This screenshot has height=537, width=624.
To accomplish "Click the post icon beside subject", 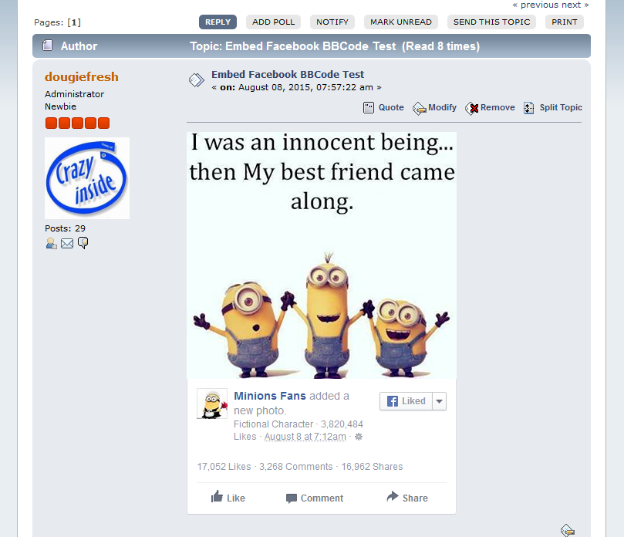I will (x=197, y=80).
